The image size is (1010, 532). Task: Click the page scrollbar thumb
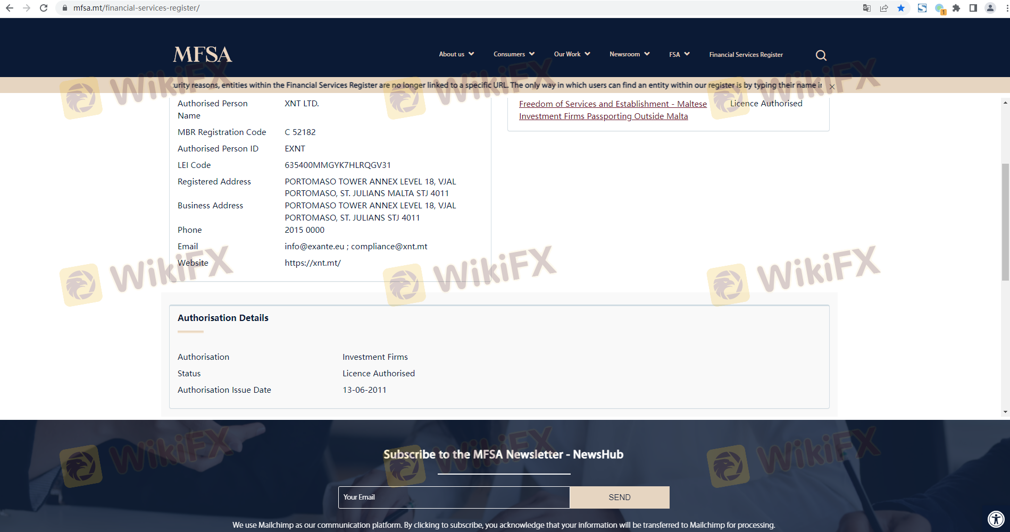pyautogui.click(x=1005, y=222)
